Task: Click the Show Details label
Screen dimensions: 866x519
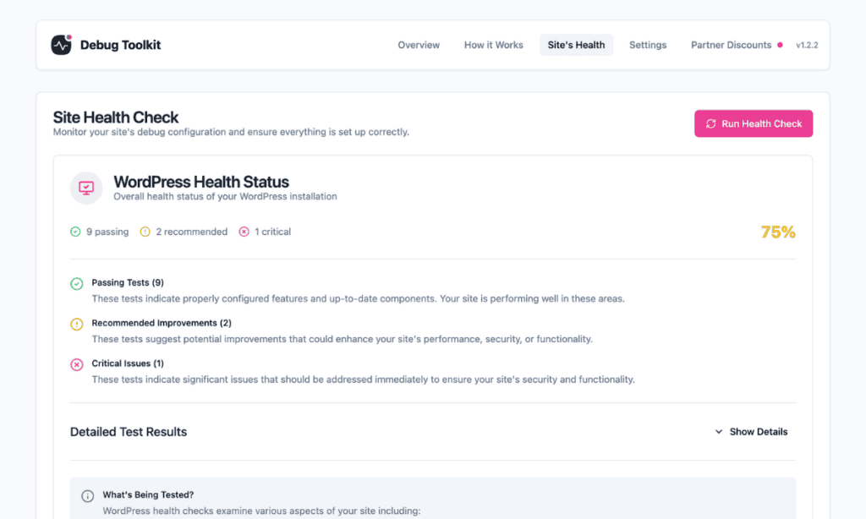Action: pyautogui.click(x=759, y=432)
